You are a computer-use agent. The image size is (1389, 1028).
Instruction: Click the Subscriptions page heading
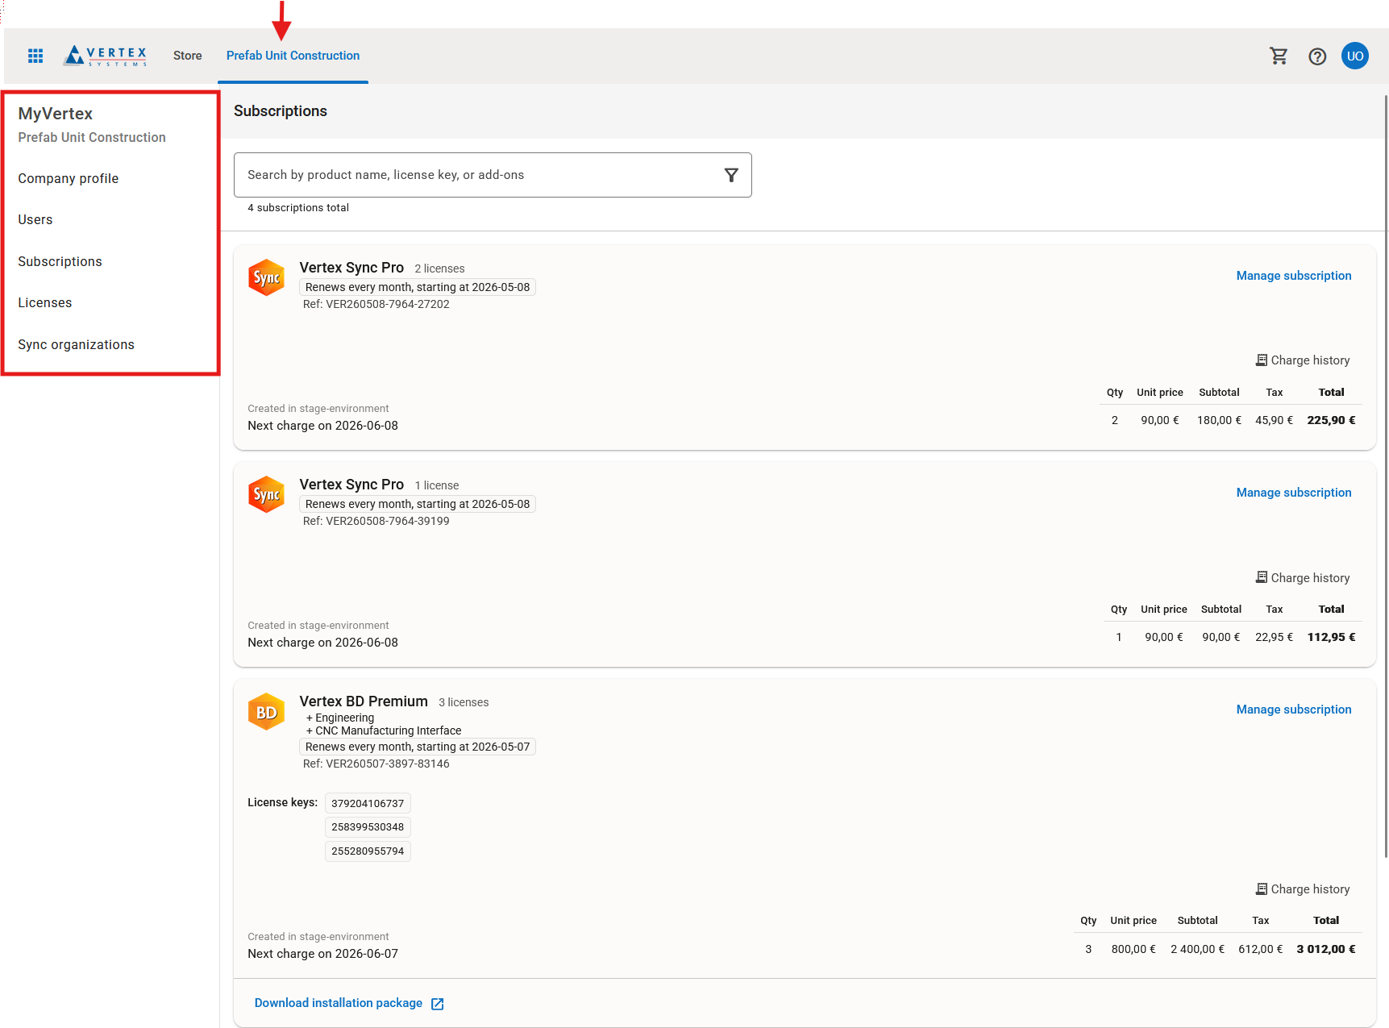[x=281, y=111]
